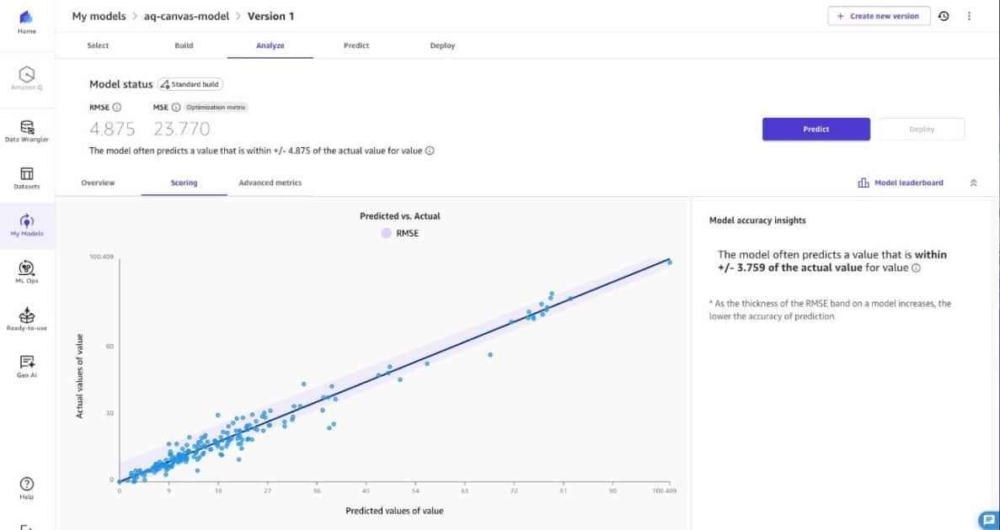
Task: Click My models breadcrumb link
Action: pos(99,16)
